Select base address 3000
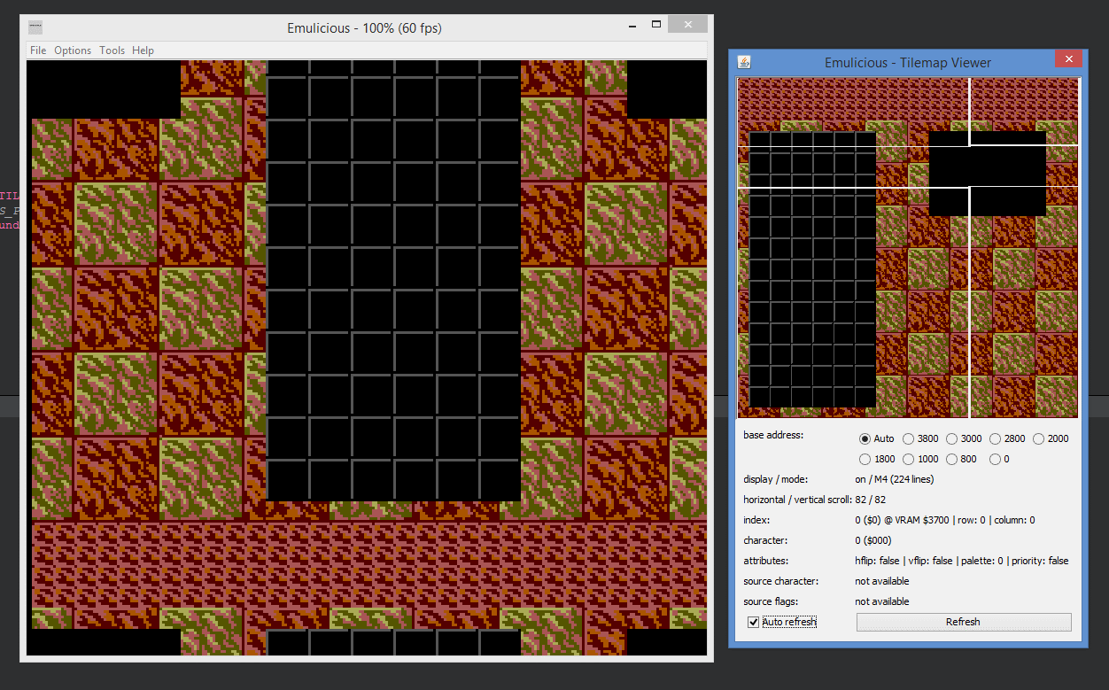Viewport: 1109px width, 690px height. 952,438
